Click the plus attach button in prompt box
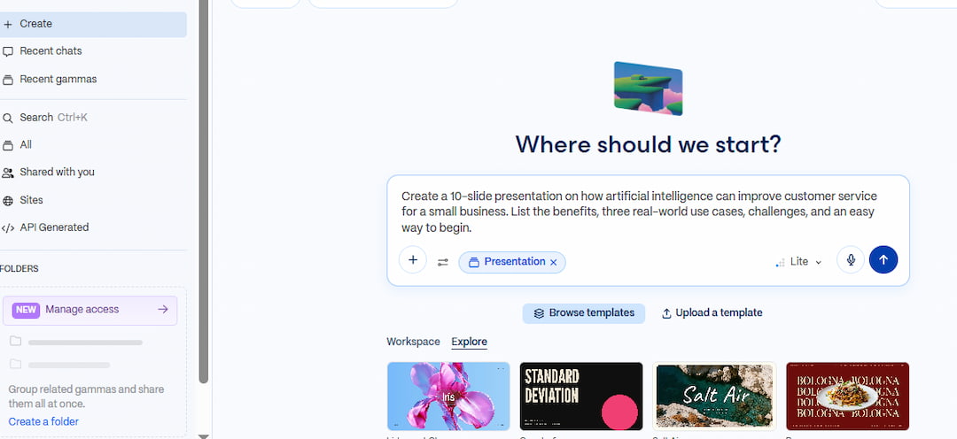The width and height of the screenshot is (957, 439). point(413,260)
